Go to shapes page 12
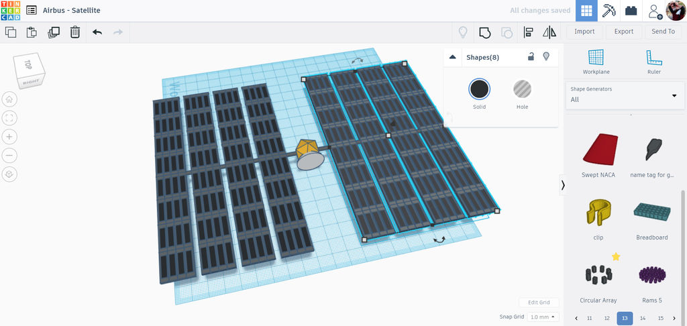This screenshot has height=326, width=687. (x=606, y=318)
